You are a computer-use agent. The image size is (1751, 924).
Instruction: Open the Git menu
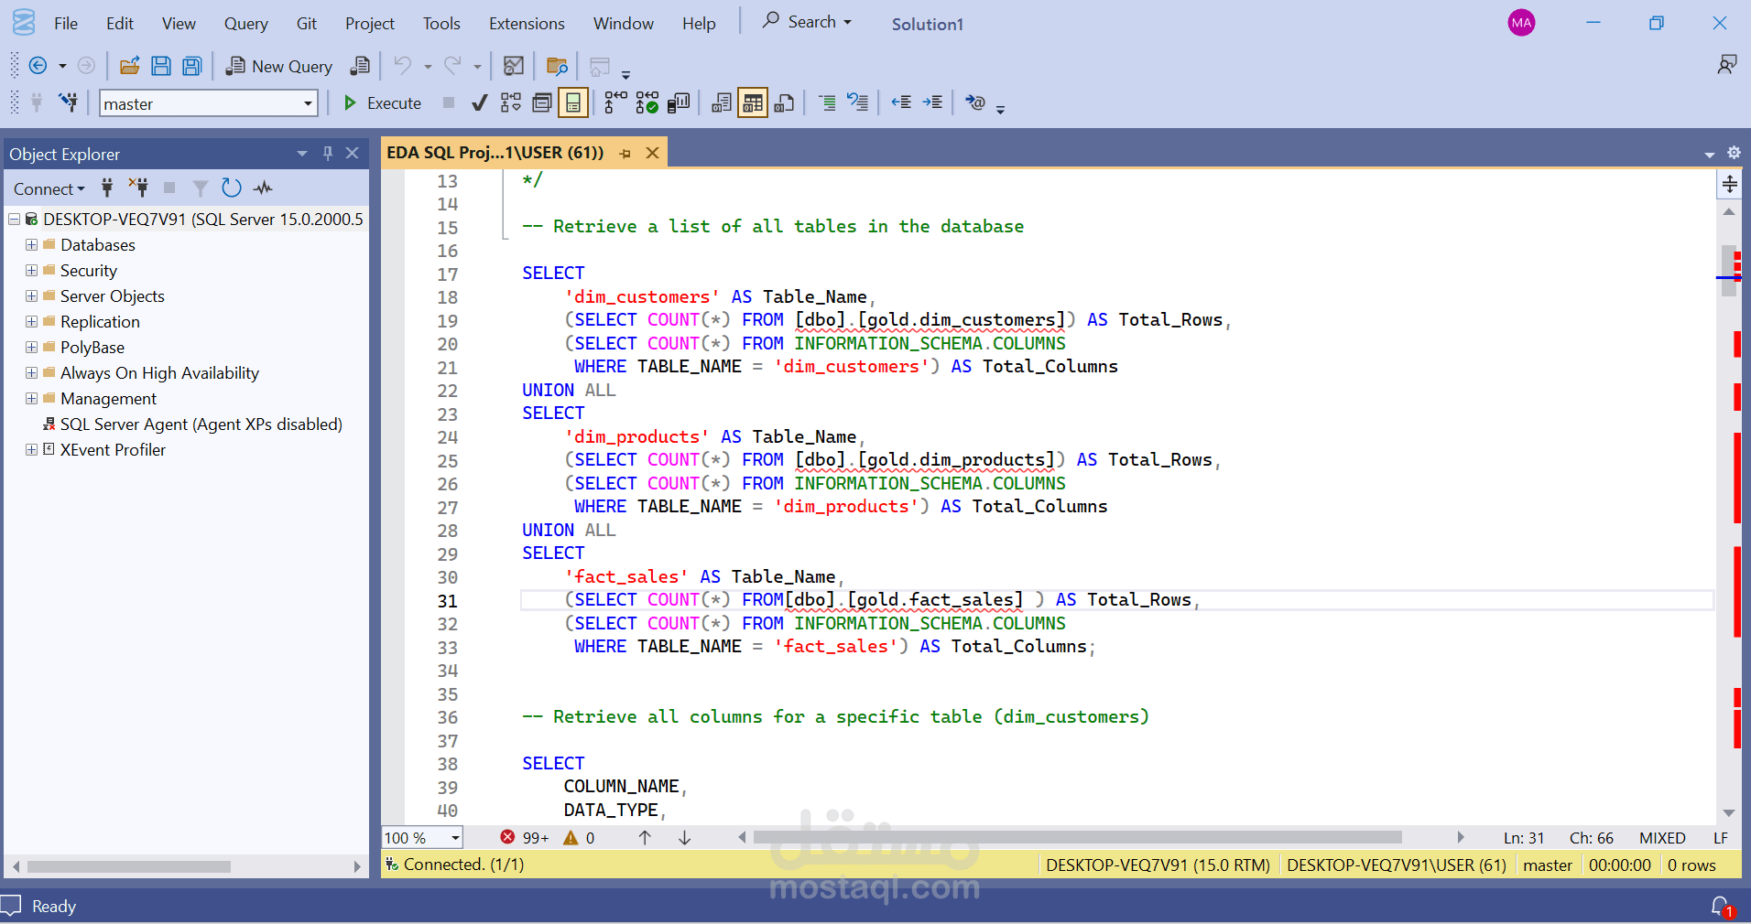[306, 24]
